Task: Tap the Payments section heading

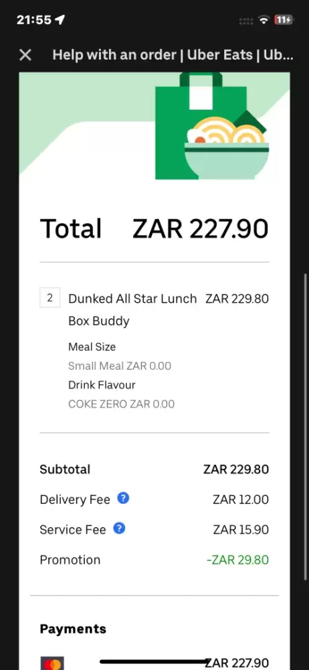Action: click(73, 629)
